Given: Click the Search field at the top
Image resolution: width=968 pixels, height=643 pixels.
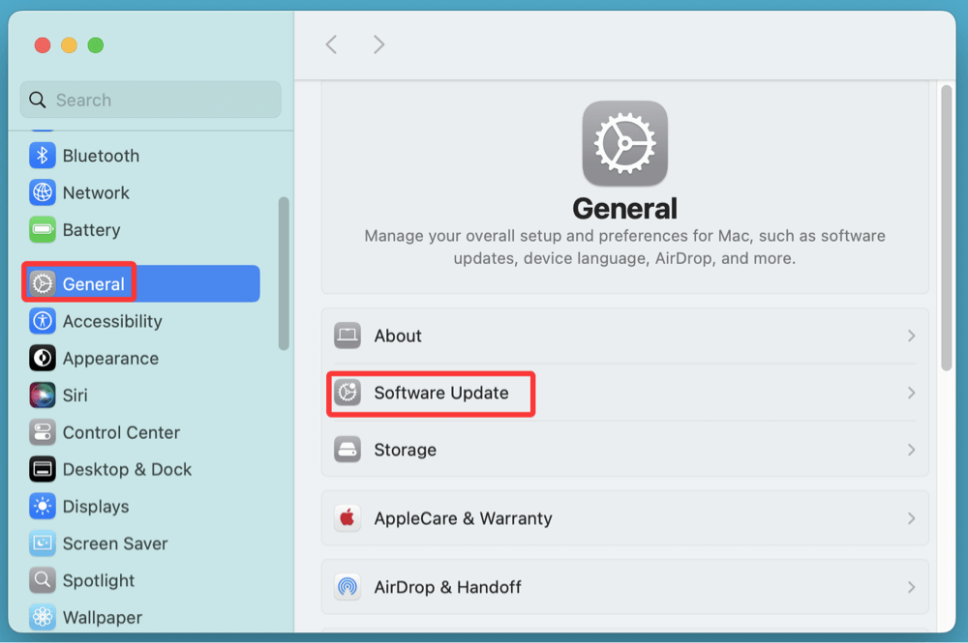Looking at the screenshot, I should (150, 100).
